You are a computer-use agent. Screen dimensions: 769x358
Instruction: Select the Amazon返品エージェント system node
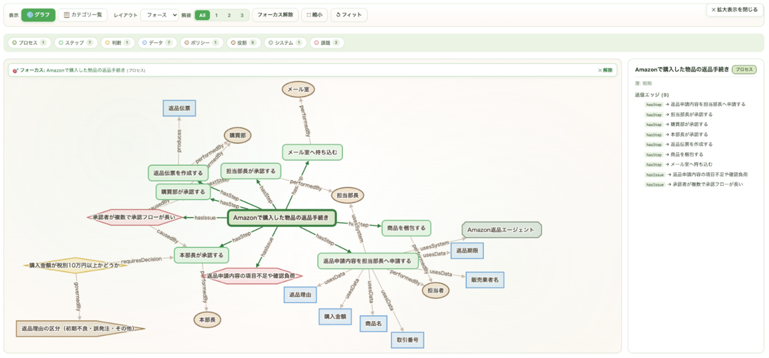502,230
